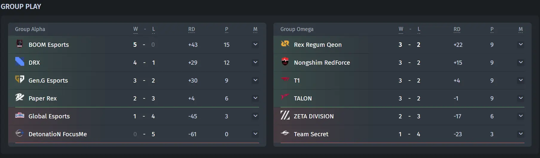The image size is (540, 158).
Task: Expand Team Secret matches chevron
Action: tap(521, 134)
